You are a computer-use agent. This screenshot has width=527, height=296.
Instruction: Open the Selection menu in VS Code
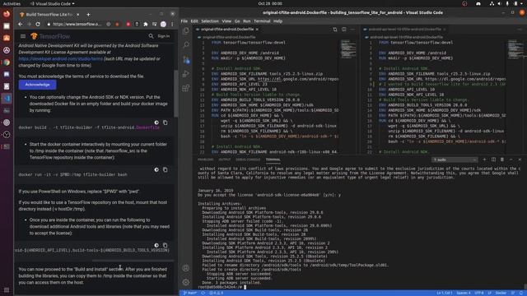210,21
